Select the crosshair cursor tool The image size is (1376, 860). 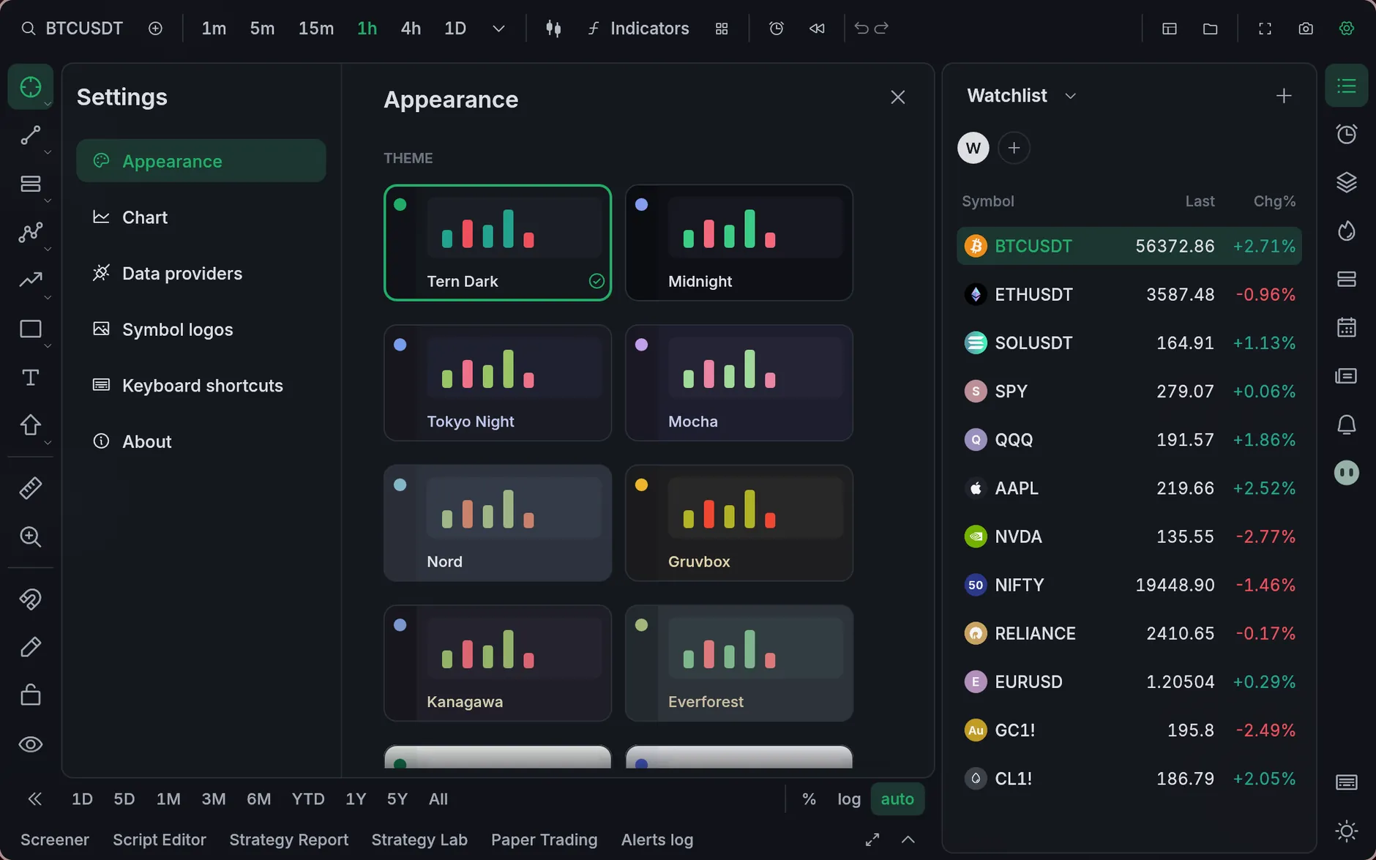30,87
